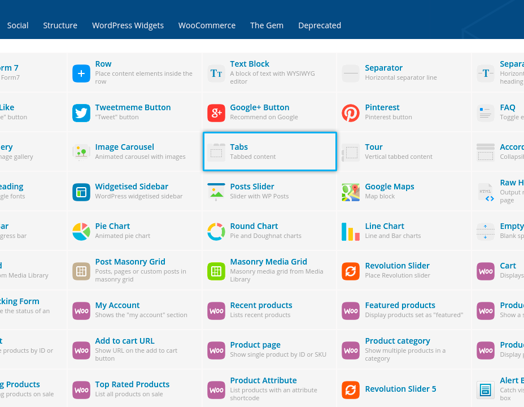Image resolution: width=524 pixels, height=407 pixels.
Task: Click the Posts Slider title link
Action: (x=252, y=187)
